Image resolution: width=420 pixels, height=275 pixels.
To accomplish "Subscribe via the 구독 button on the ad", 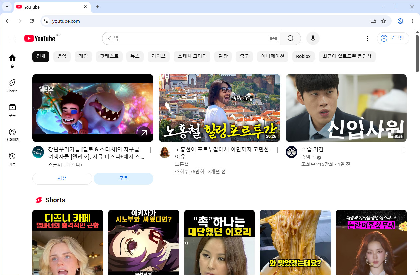I will coord(123,178).
